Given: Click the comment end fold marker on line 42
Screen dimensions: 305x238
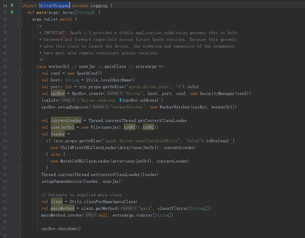Looking at the screenshot, I should [20, 59].
